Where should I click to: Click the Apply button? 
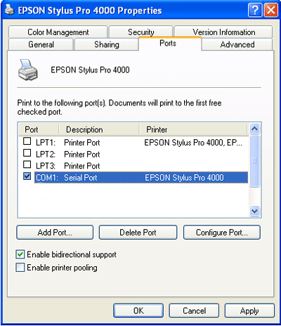pos(249,311)
